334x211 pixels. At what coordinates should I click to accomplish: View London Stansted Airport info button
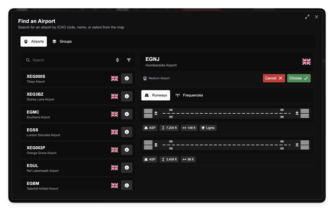[127, 132]
